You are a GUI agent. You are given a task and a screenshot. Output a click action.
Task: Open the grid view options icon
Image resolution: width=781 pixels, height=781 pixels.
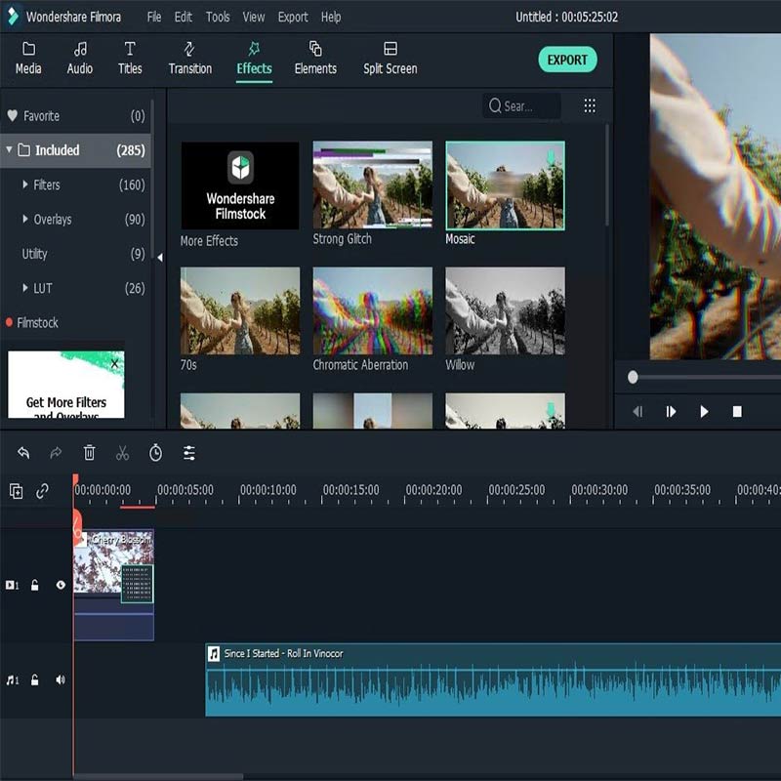click(x=590, y=105)
